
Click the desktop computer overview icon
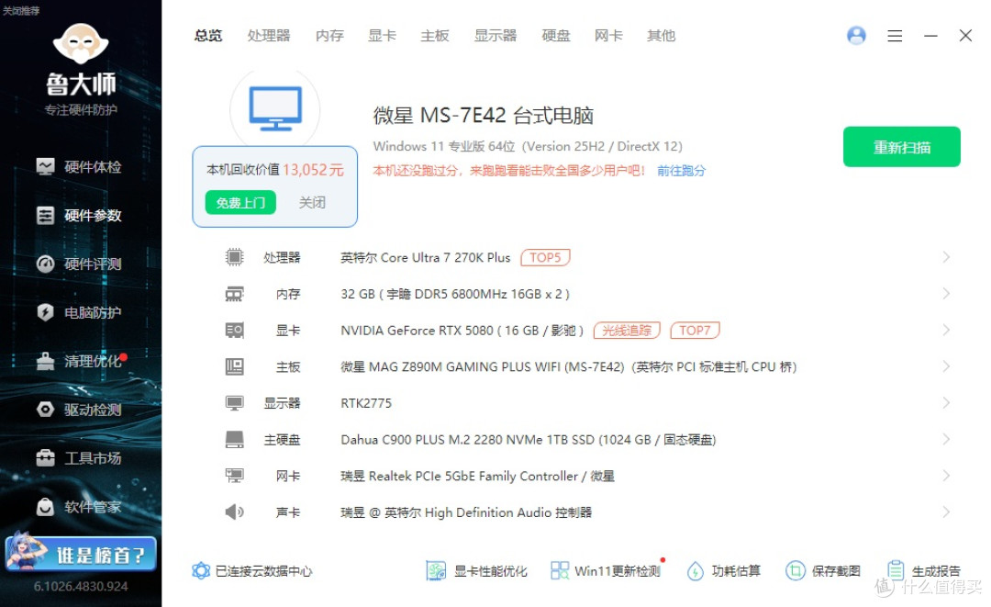tap(275, 108)
